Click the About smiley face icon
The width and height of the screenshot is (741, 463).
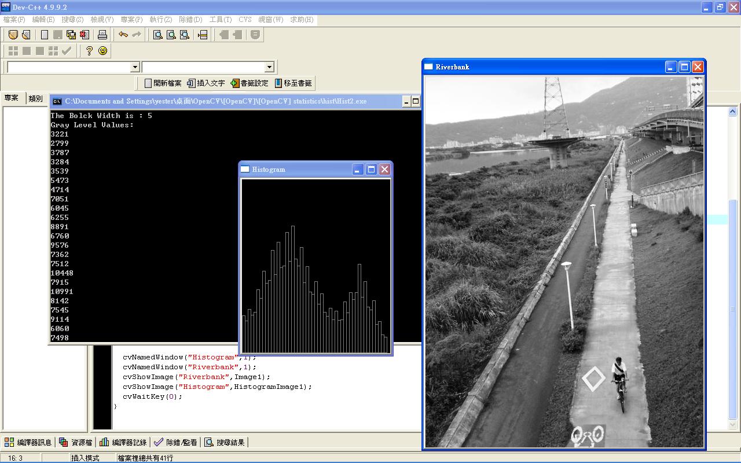click(x=103, y=51)
